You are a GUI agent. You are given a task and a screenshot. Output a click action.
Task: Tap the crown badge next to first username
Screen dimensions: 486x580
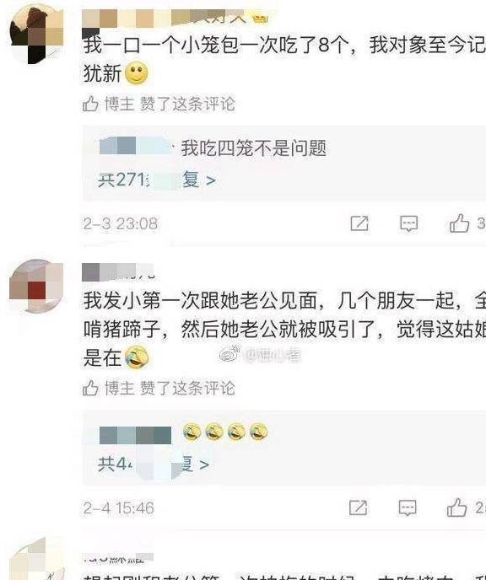tap(260, 19)
